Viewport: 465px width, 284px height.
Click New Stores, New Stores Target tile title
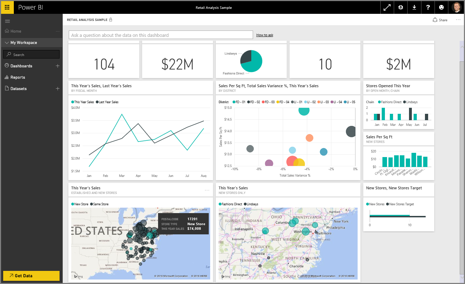394,188
